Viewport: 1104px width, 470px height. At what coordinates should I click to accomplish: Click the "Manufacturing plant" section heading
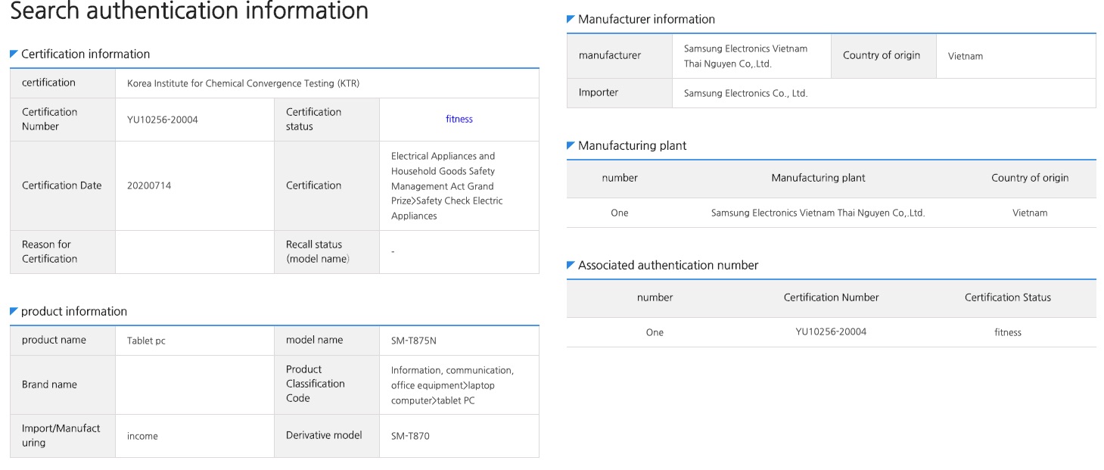coord(632,145)
